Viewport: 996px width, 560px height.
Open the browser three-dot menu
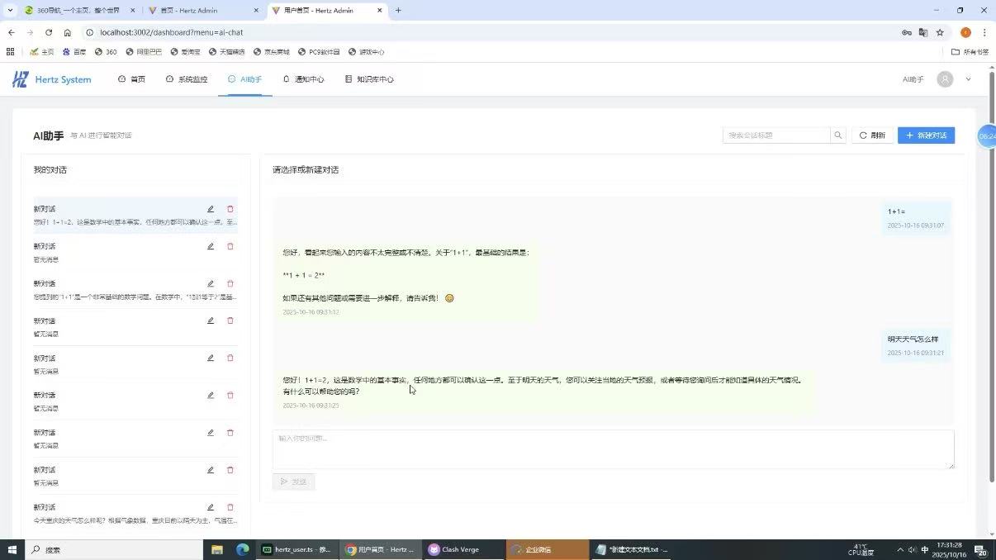point(984,32)
